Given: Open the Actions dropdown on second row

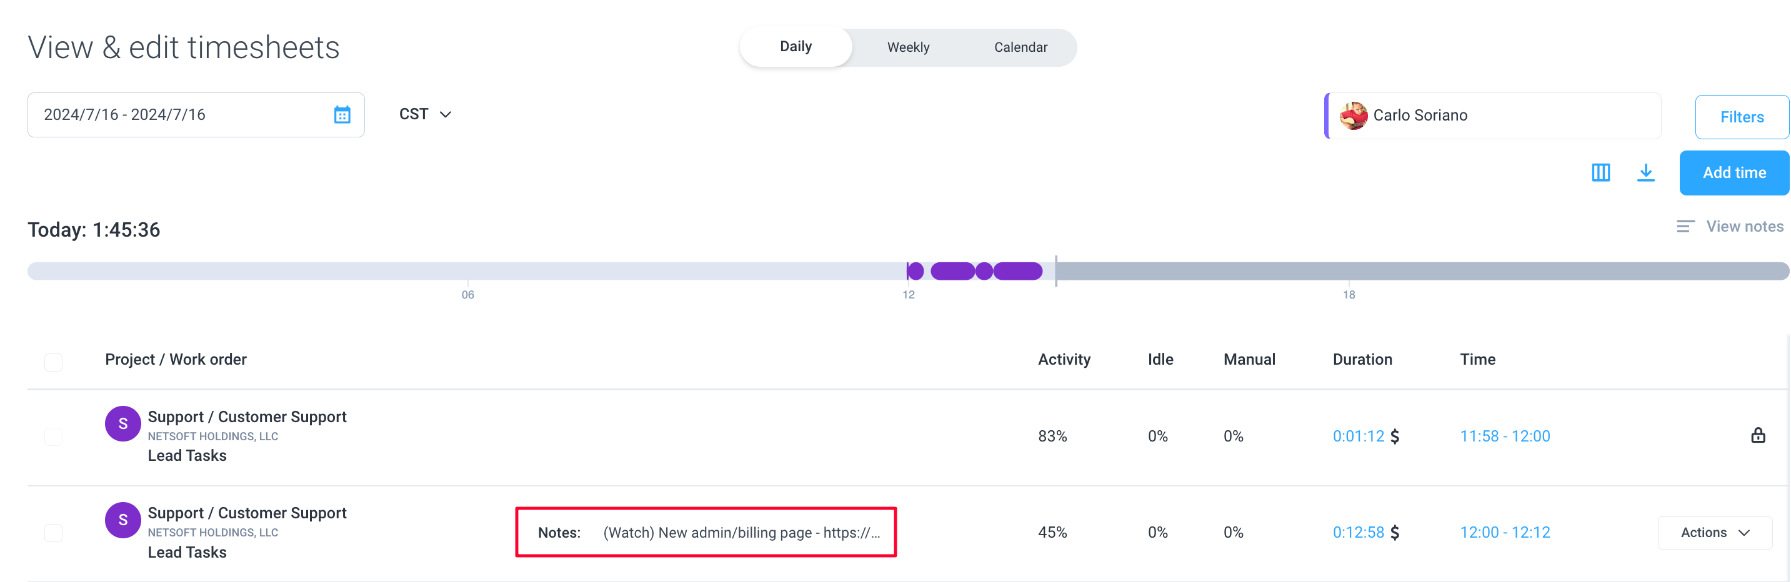Looking at the screenshot, I should pyautogui.click(x=1715, y=533).
